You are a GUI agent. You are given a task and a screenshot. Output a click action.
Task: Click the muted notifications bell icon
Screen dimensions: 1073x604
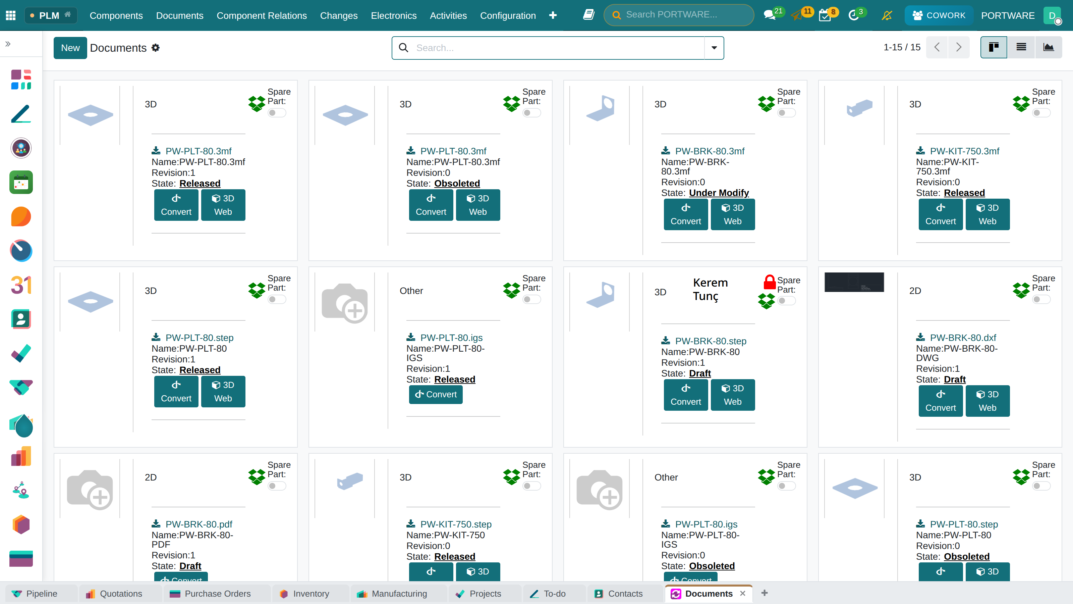tap(887, 15)
